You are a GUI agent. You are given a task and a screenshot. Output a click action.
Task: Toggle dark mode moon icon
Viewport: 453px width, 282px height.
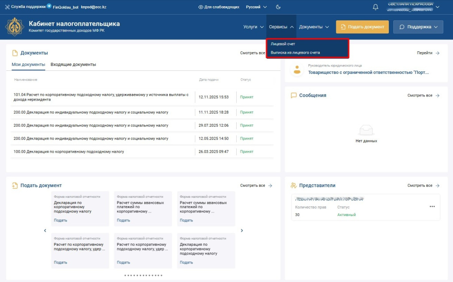click(x=278, y=7)
